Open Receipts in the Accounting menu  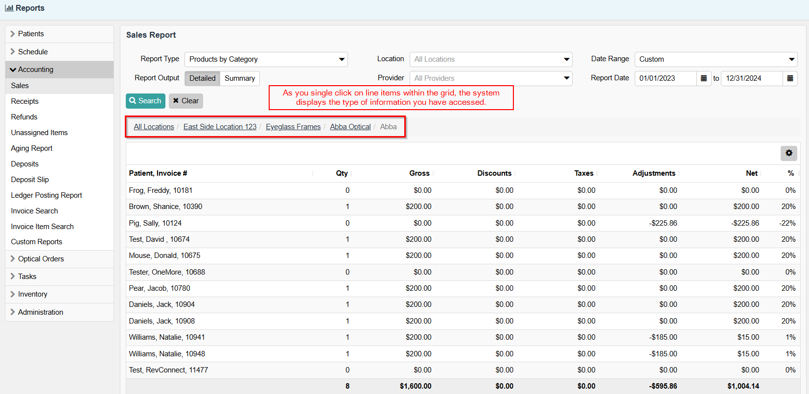(25, 101)
